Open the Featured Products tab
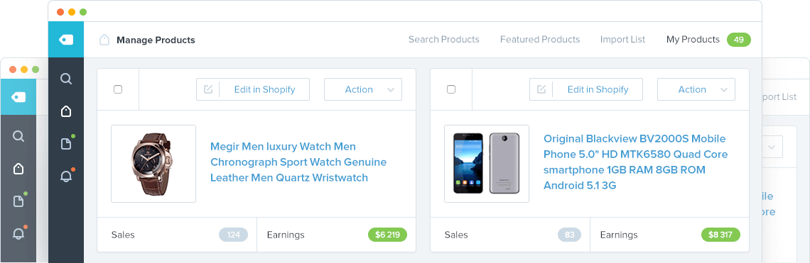The height and width of the screenshot is (263, 810). pyautogui.click(x=540, y=39)
